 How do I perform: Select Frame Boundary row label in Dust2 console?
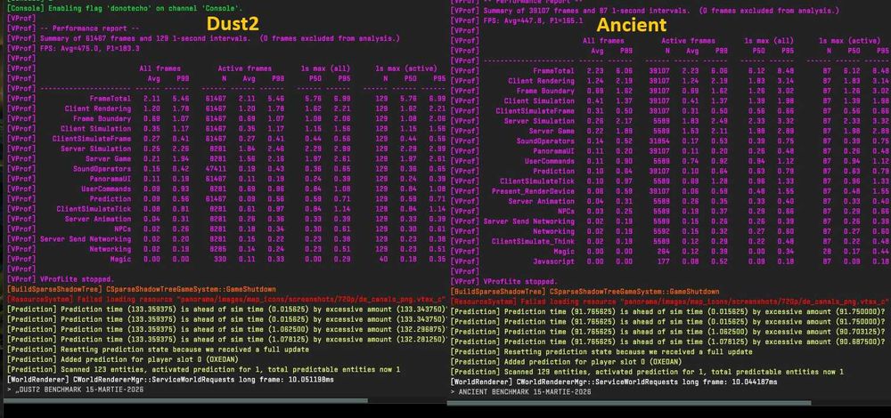(102, 119)
